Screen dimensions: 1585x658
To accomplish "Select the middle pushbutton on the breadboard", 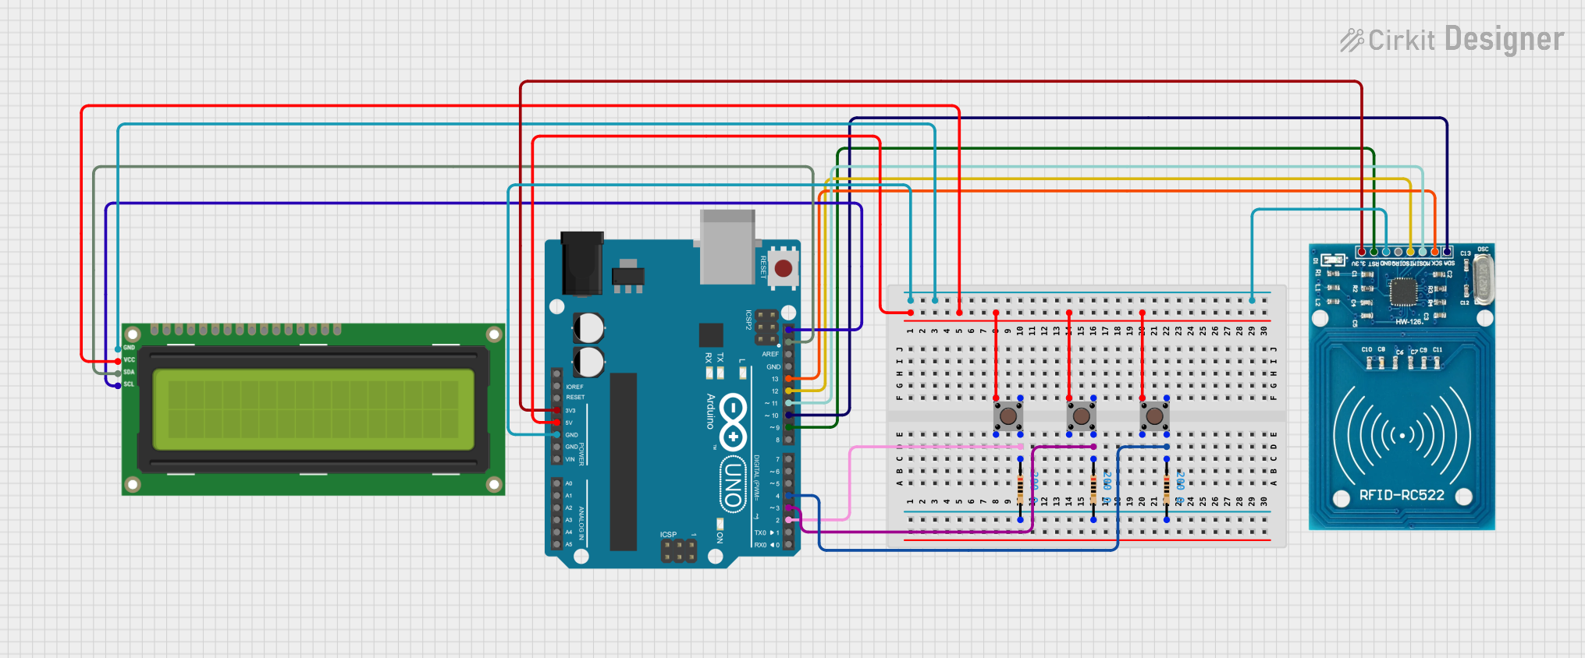I will (x=1081, y=416).
